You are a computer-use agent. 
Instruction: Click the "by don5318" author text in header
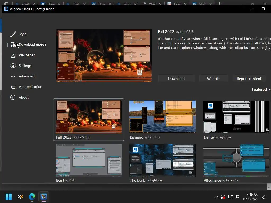coord(184,32)
